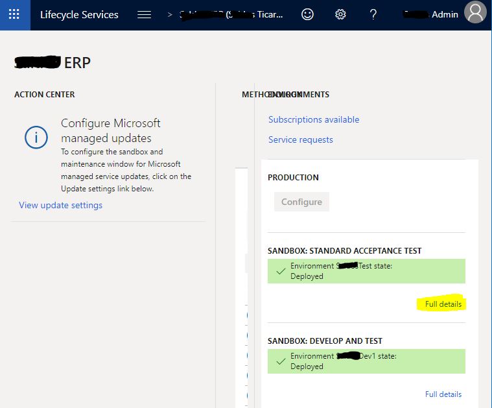Screen dimensions: 492x408
Task: Click the ACTION CENTER heading
Action: [x=45, y=95]
